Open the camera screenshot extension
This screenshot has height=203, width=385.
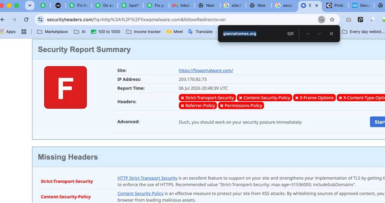click(x=348, y=20)
